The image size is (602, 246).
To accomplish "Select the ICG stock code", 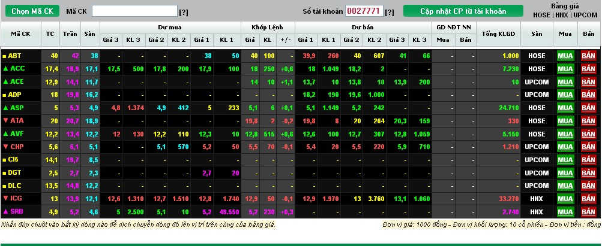I will [x=16, y=198].
